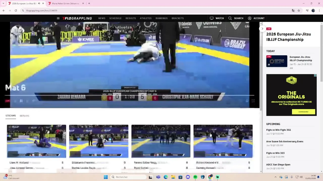View site information in address bar
Image resolution: width=323 pixels, height=181 pixels.
tap(23, 11)
